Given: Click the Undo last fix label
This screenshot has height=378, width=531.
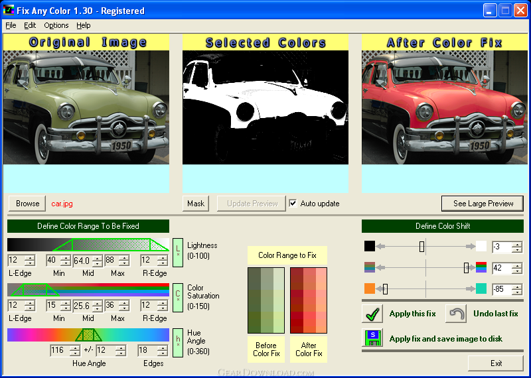Looking at the screenshot, I should tap(496, 314).
